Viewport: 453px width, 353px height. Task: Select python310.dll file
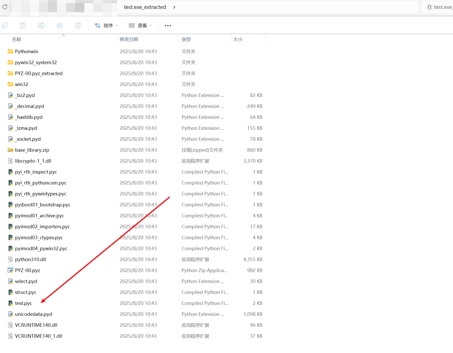pos(30,259)
